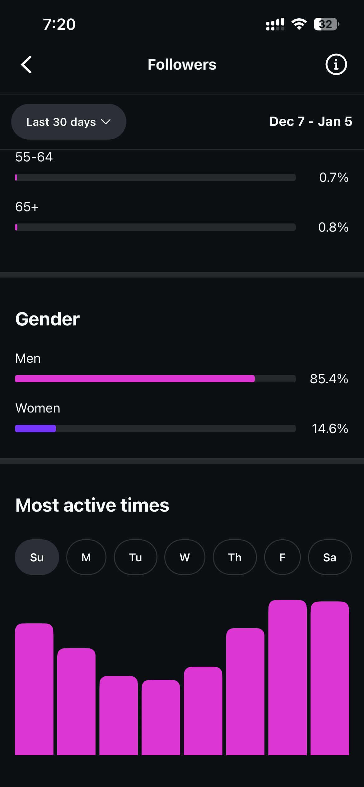Tap the 65+ age group bar

tap(155, 227)
